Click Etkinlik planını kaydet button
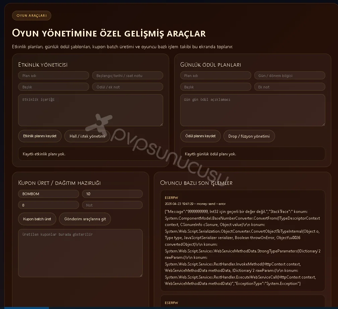Screen dimensions: 338x309 tap(40, 136)
